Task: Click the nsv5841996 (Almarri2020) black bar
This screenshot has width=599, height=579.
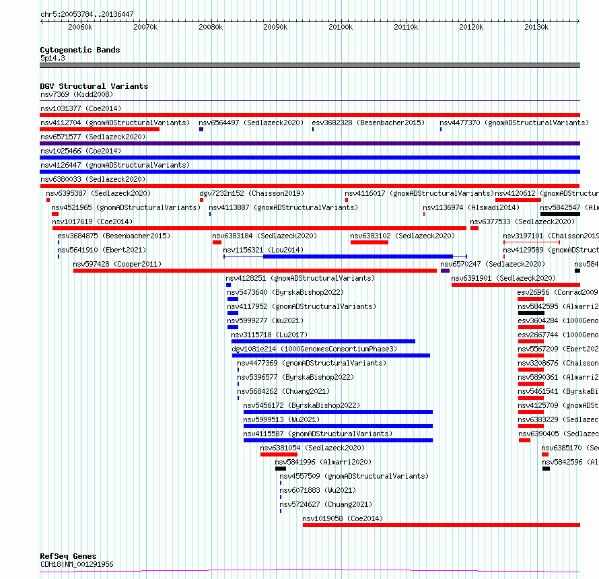Action: point(281,469)
